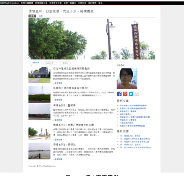The height and width of the screenshot is (176, 184).
Task: Share blog via the Twitter icon
Action: click(131, 94)
